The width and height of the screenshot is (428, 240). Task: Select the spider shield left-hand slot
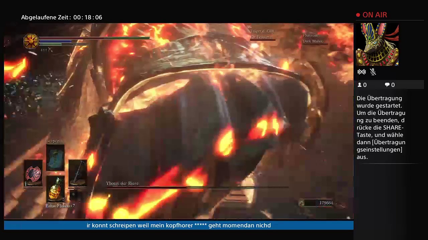point(33,173)
